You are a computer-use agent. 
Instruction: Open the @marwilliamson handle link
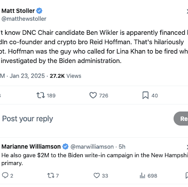(x=92, y=147)
